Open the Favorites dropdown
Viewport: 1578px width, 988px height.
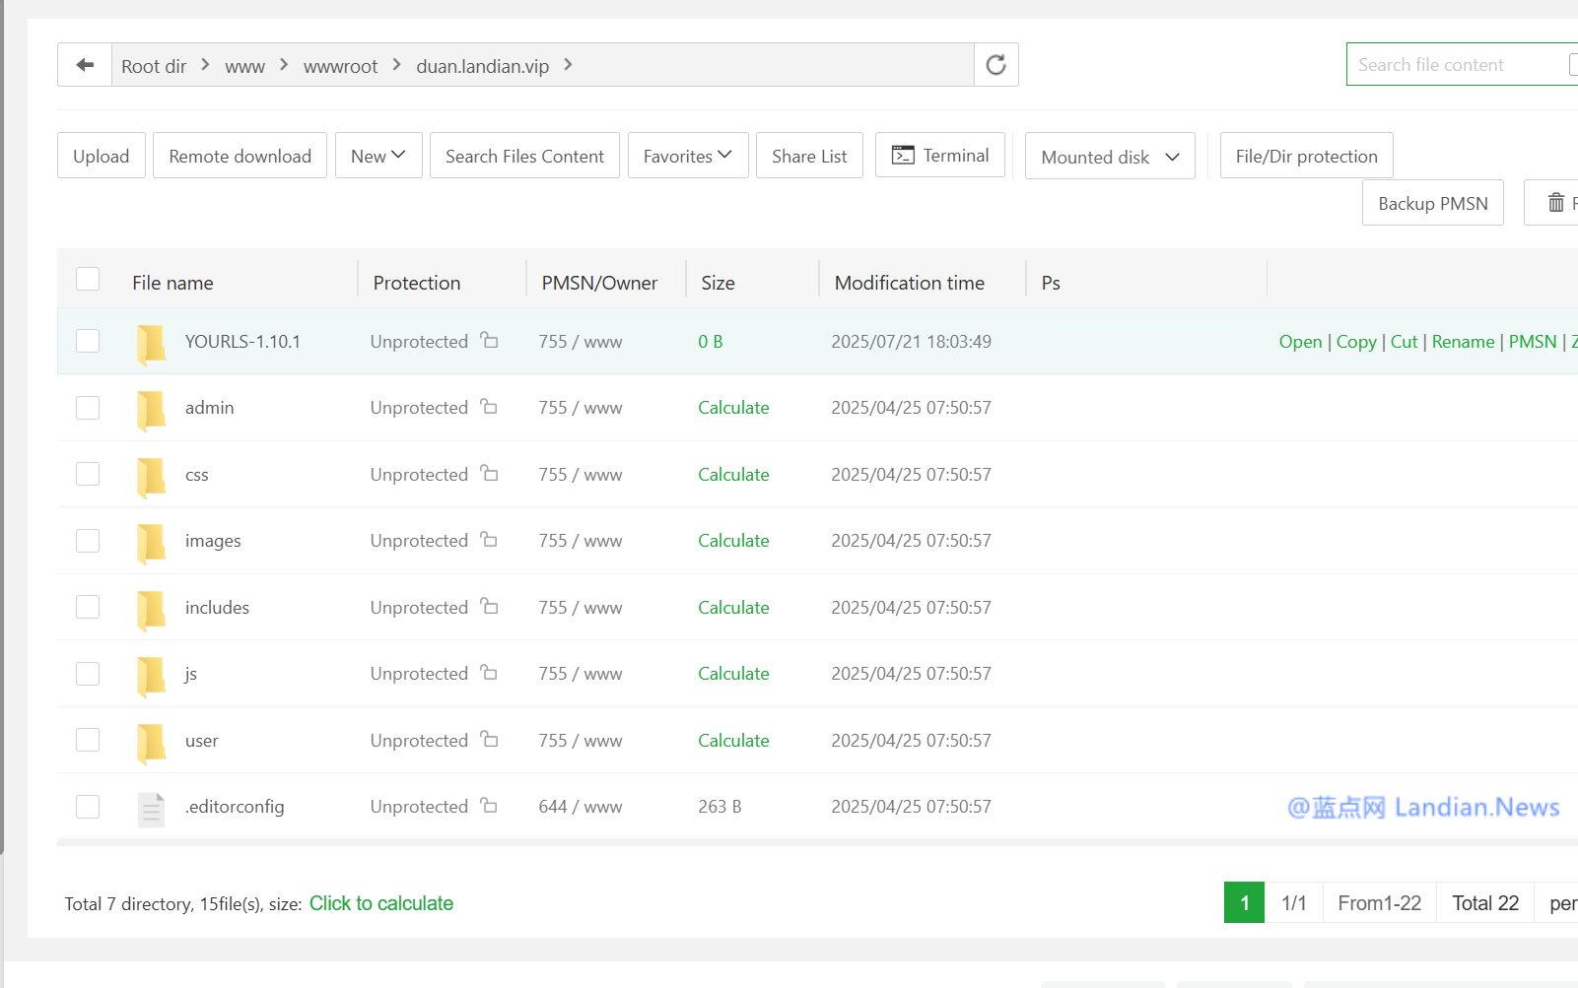tap(688, 156)
